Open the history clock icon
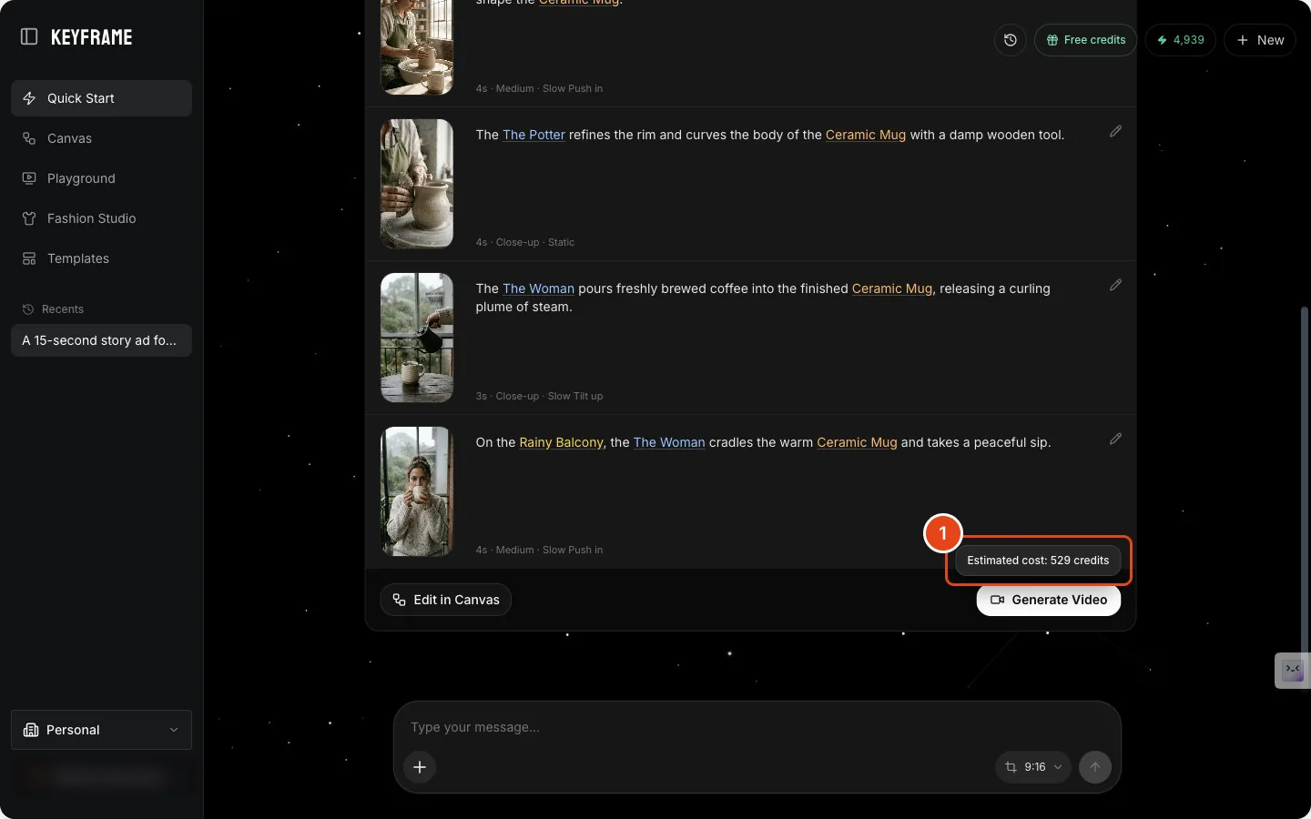The width and height of the screenshot is (1311, 819). [1010, 40]
